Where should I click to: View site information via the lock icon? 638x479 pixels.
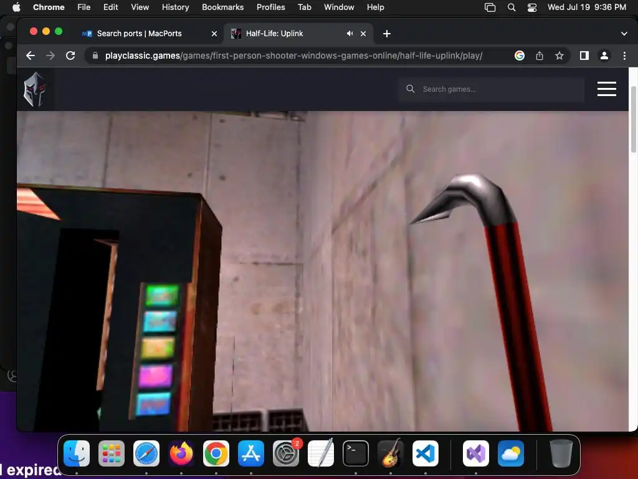pos(95,56)
